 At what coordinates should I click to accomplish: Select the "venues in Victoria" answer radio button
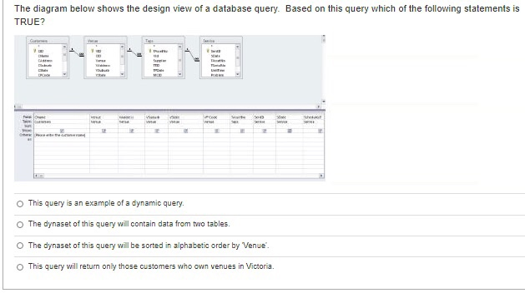20,267
